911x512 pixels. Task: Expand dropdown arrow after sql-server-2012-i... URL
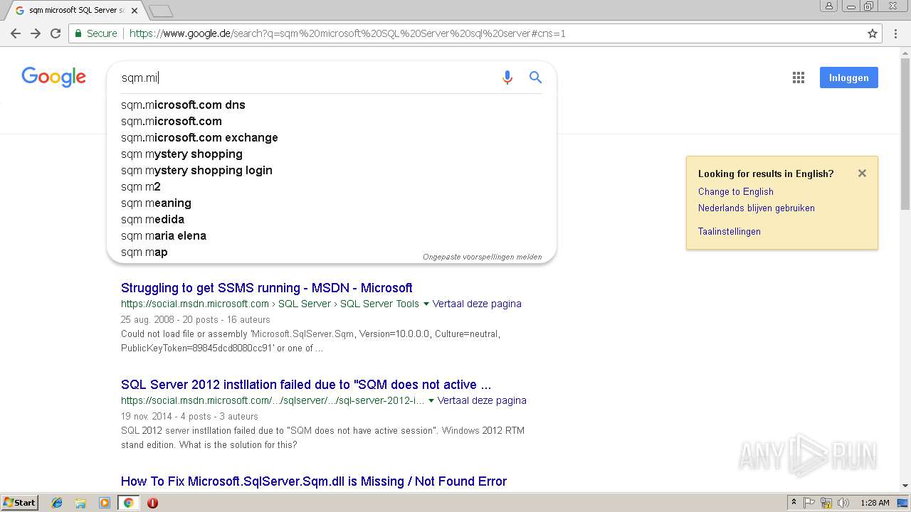pyautogui.click(x=431, y=400)
